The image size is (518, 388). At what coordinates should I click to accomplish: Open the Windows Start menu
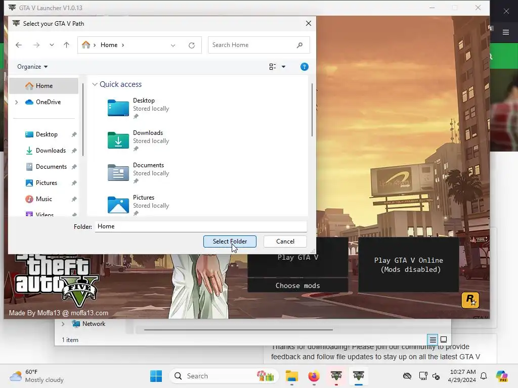[x=156, y=376]
